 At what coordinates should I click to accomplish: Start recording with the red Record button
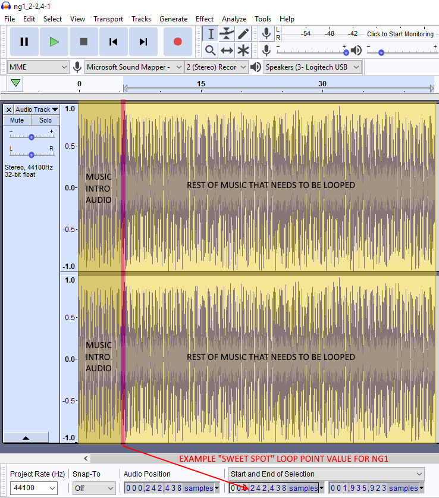pos(178,42)
